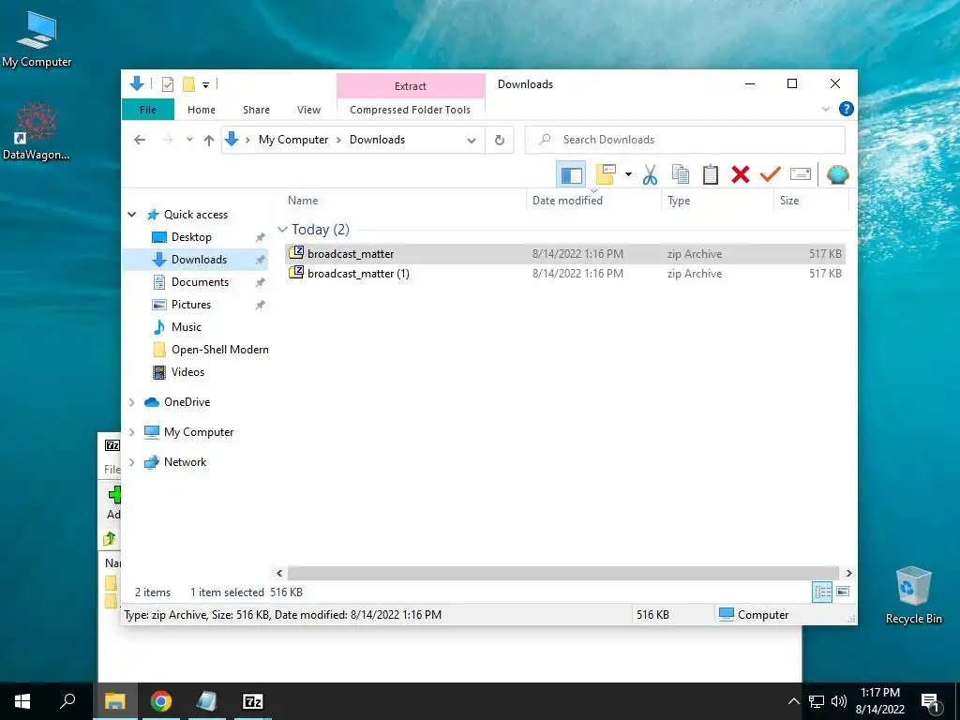The height and width of the screenshot is (720, 960).
Task: Click the red X Delete icon
Action: 741,175
